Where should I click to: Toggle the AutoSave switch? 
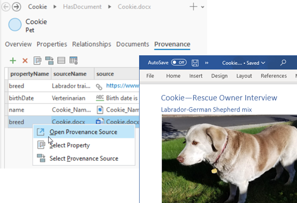[x=179, y=62]
